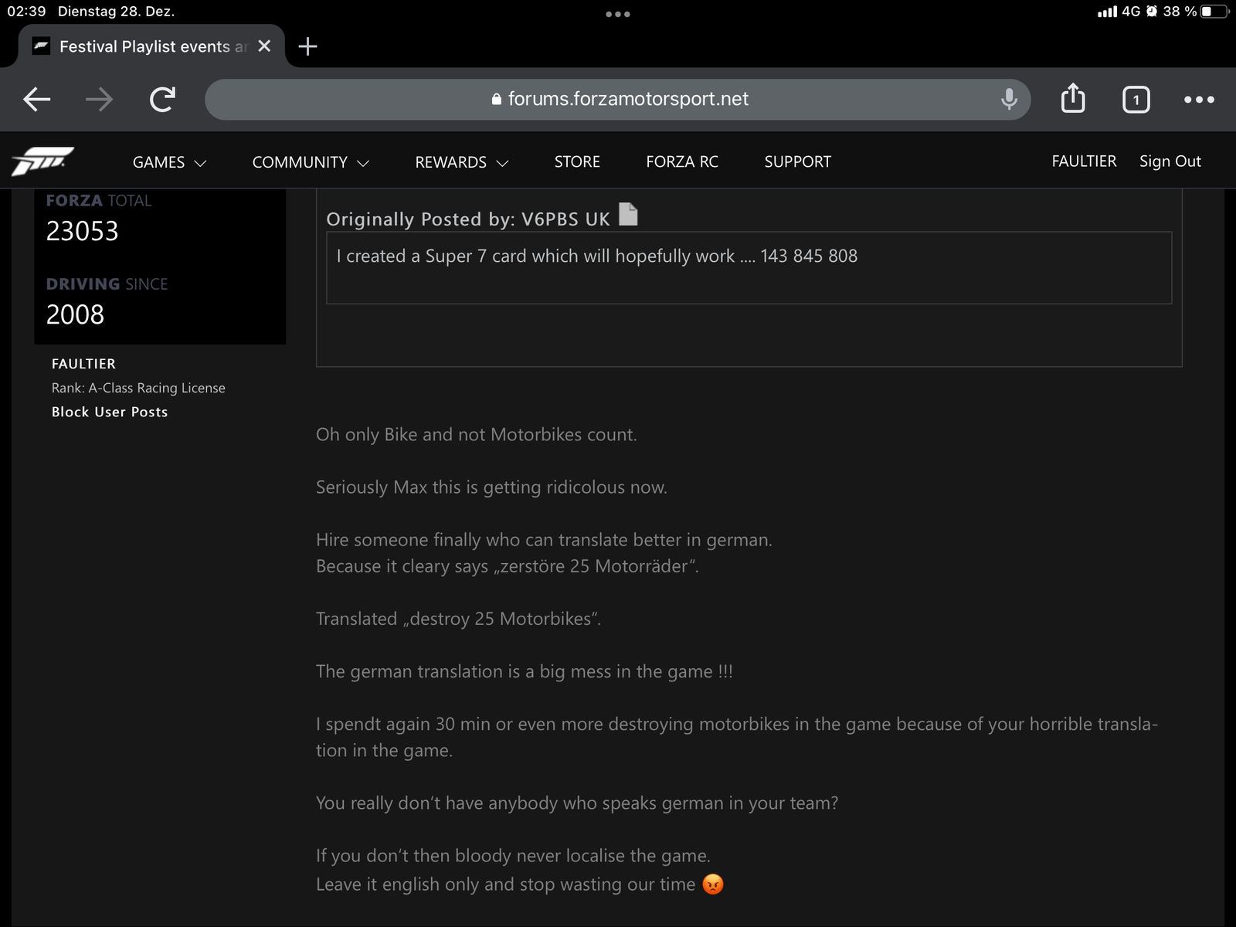Tap the lock icon beside the URL

point(497,99)
